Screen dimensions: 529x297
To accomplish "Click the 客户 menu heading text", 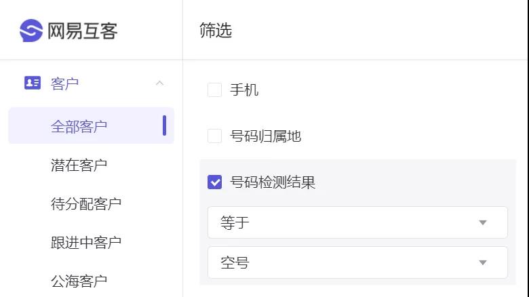I will pos(64,83).
